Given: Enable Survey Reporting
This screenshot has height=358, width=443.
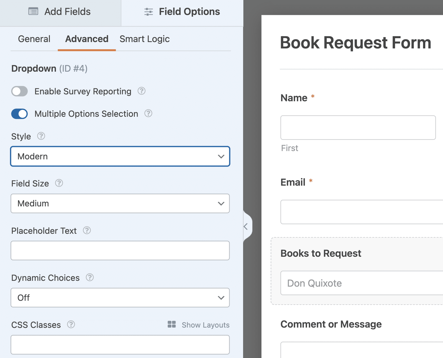Looking at the screenshot, I should (x=19, y=91).
